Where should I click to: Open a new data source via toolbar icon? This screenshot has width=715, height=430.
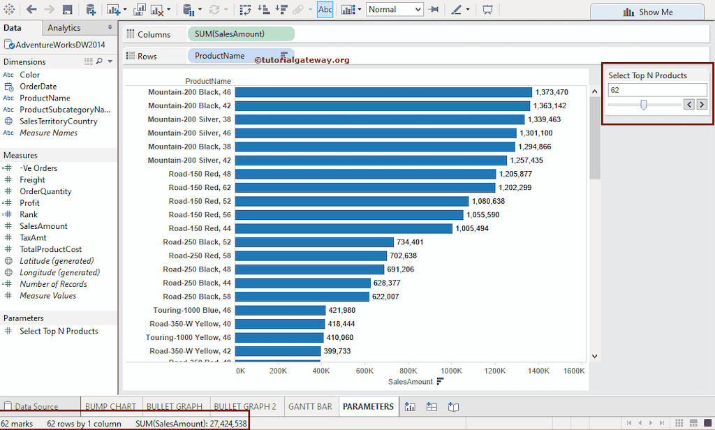(91, 9)
